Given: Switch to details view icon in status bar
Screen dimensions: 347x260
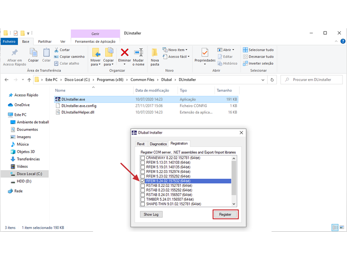Looking at the screenshot, I should [x=335, y=228].
